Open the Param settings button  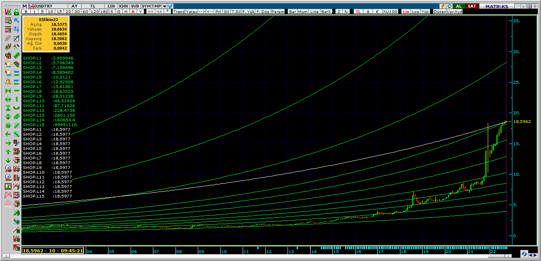click(x=278, y=12)
